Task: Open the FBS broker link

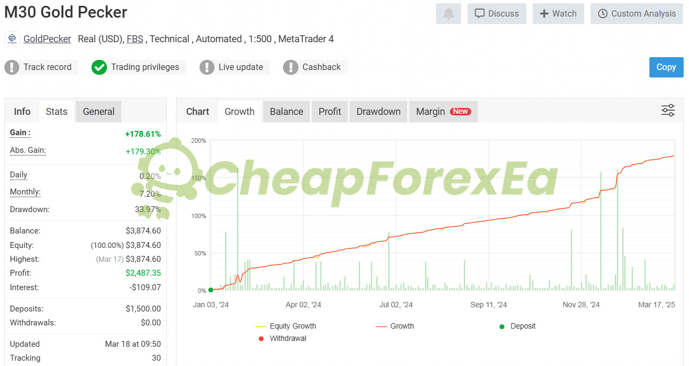Action: click(x=135, y=39)
